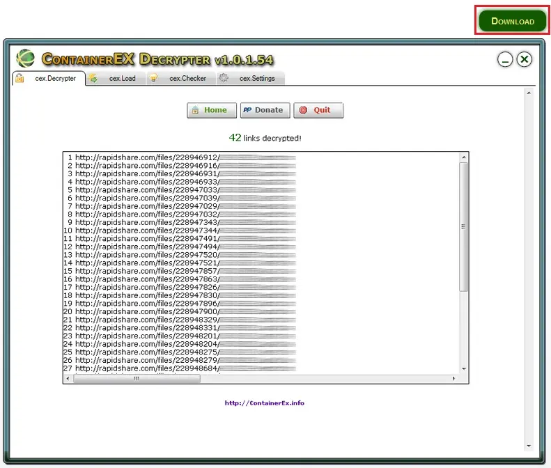Click the link list vertical scrollbar thumb

click(x=464, y=226)
